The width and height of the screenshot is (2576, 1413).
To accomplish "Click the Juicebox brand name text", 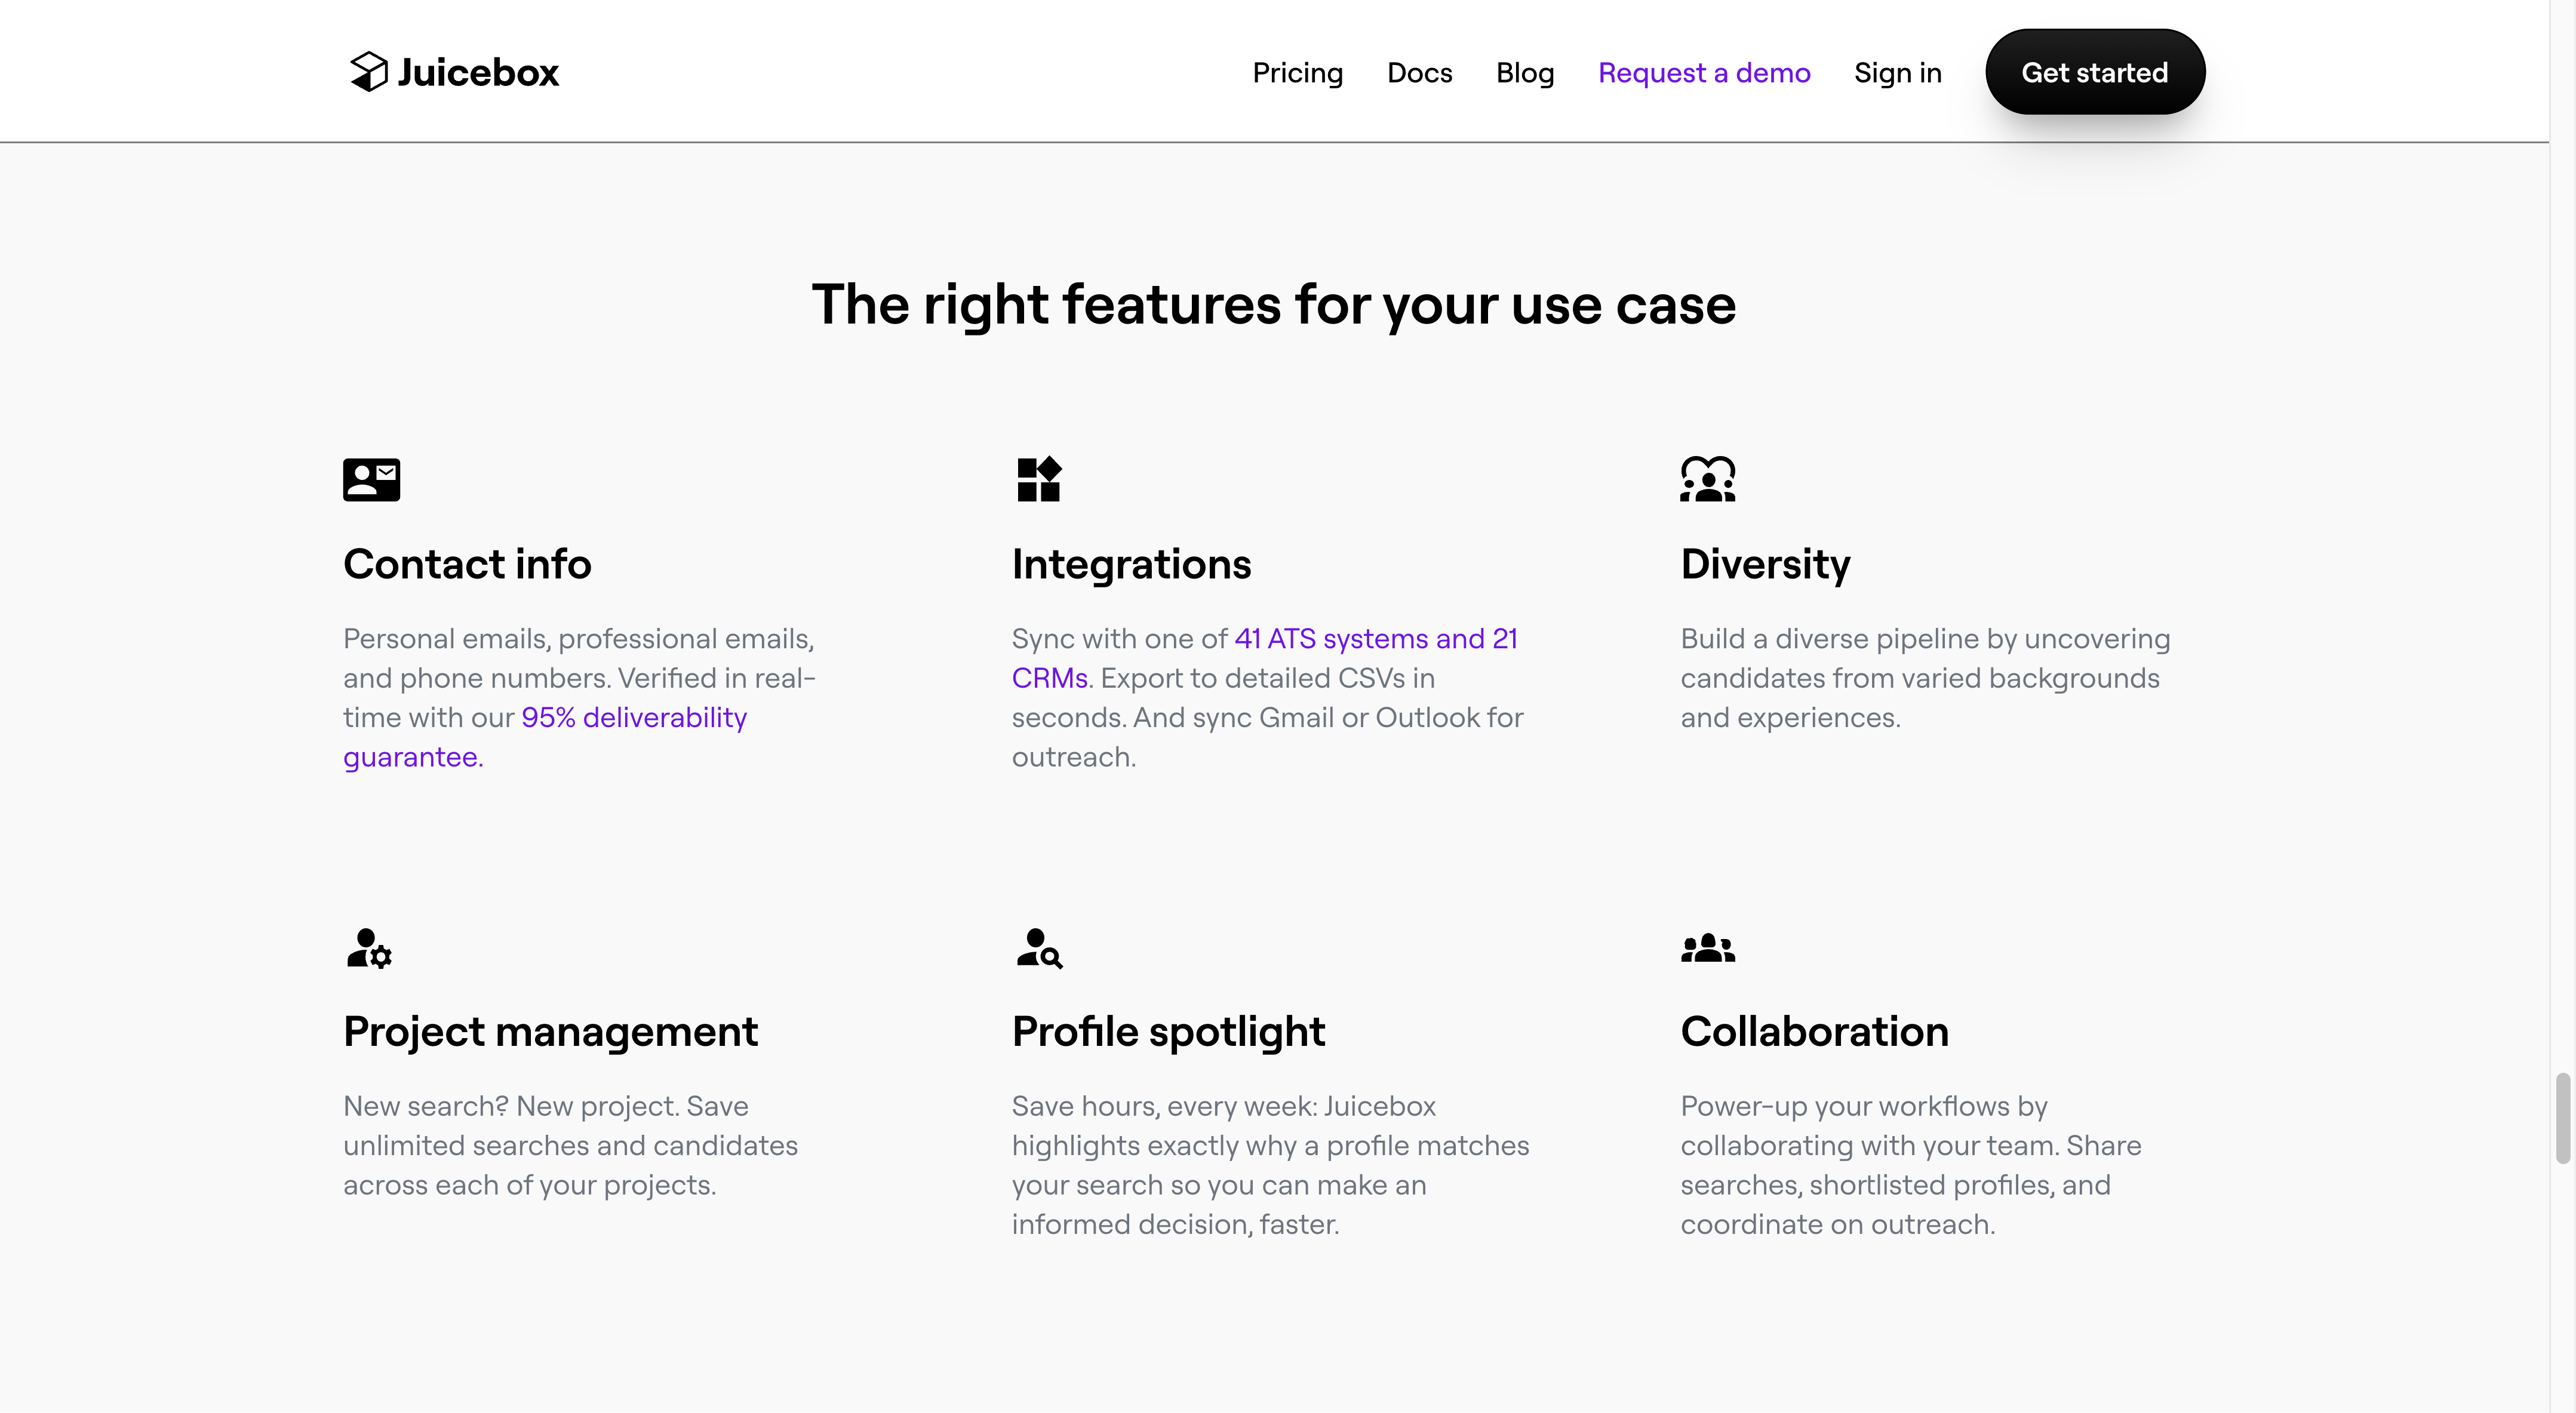I will (x=478, y=73).
